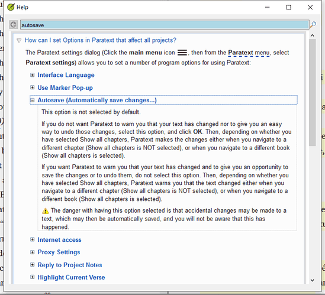Open the 'How can I set Options in Paratext' heading link
The width and height of the screenshot is (325, 295).
(100, 40)
